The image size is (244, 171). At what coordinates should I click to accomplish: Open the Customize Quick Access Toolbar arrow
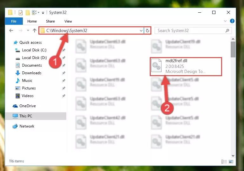(43, 13)
